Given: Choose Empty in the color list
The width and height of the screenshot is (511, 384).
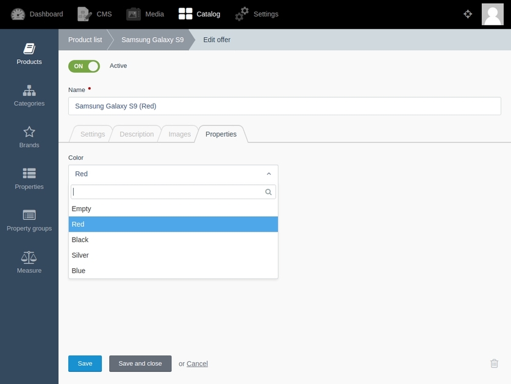Looking at the screenshot, I should click(x=173, y=209).
